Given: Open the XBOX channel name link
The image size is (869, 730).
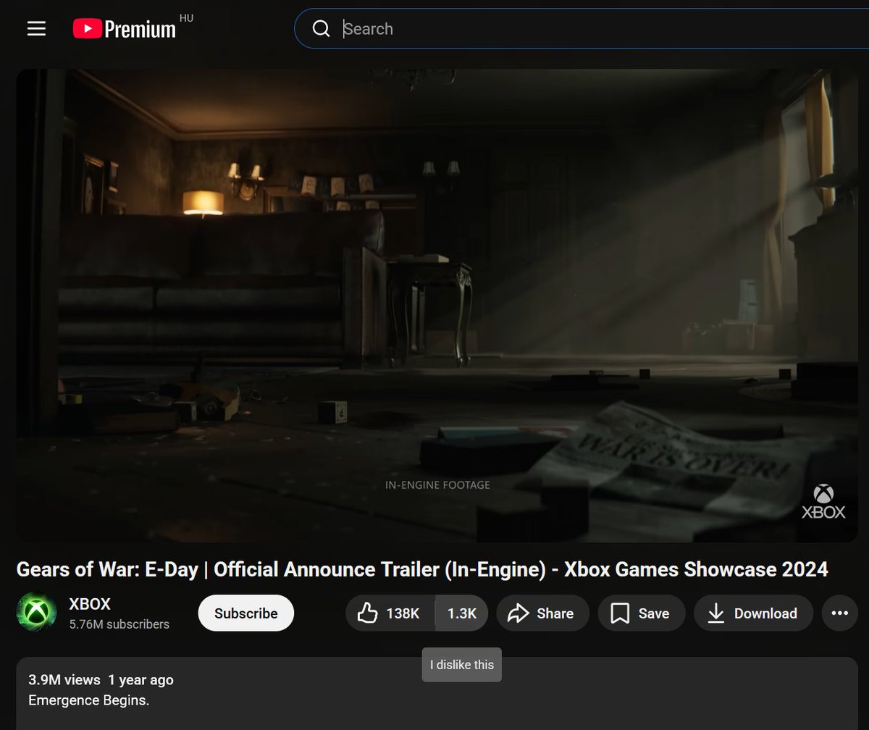Looking at the screenshot, I should [x=90, y=604].
